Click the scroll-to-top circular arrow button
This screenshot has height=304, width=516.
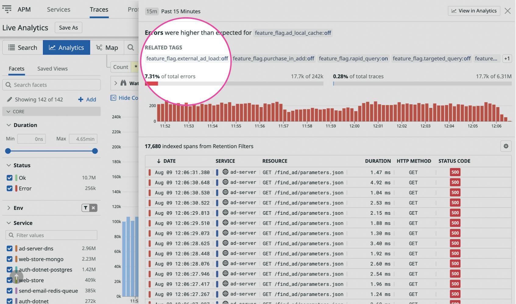[x=16, y=277]
